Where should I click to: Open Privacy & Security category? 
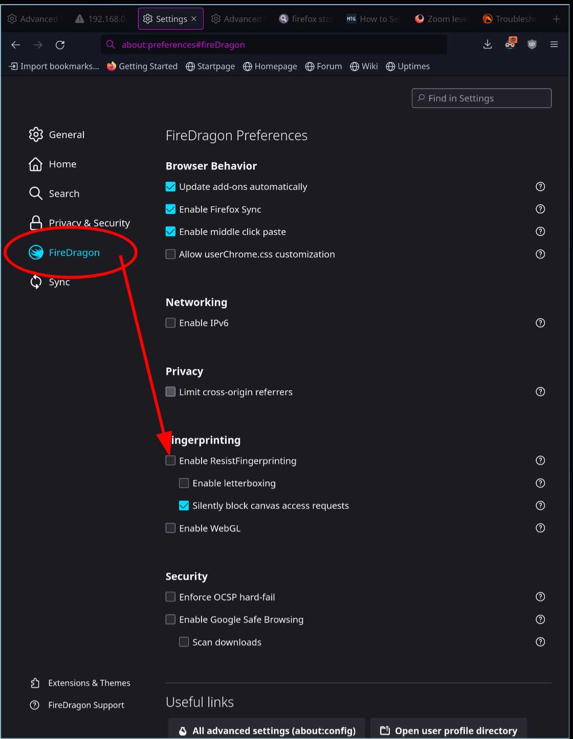point(79,223)
